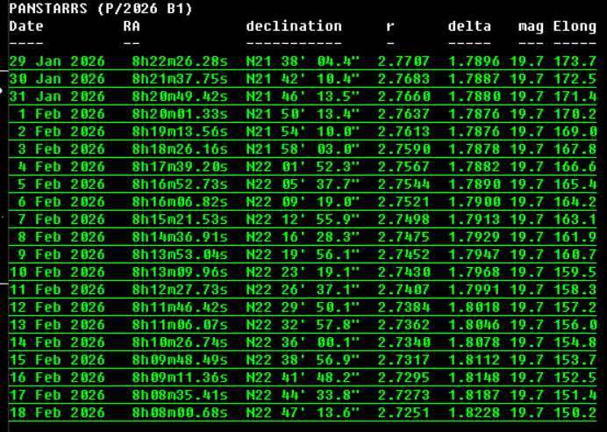This screenshot has height=432, width=607.
Task: Click the PANSTARRS (P/2026 B1) title
Action: click(101, 9)
